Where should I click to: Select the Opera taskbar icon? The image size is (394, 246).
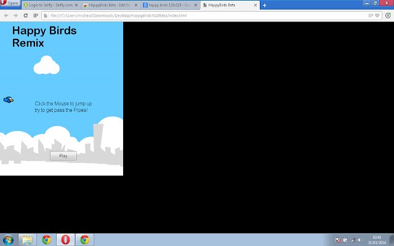tap(65, 240)
